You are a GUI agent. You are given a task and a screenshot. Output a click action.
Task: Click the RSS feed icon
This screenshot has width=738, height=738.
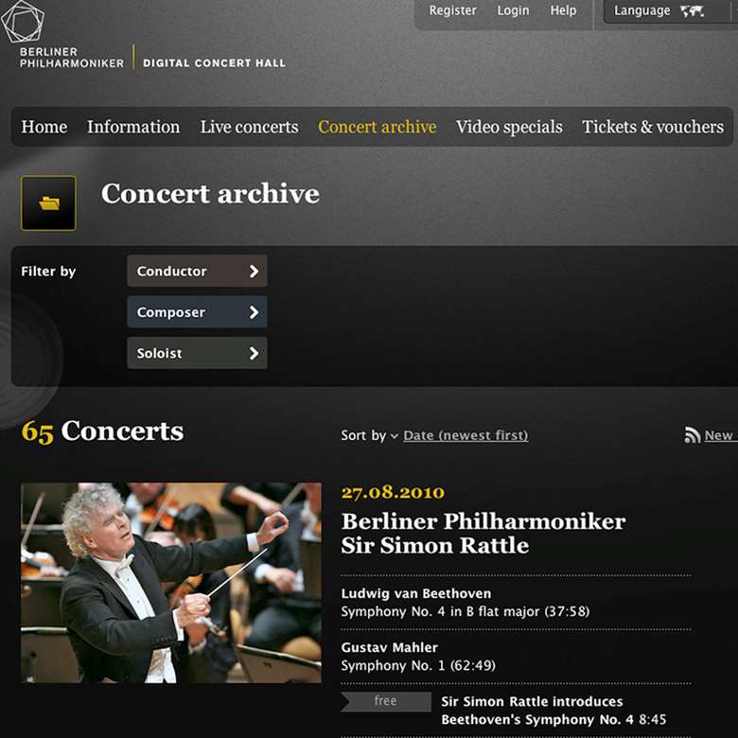point(692,435)
